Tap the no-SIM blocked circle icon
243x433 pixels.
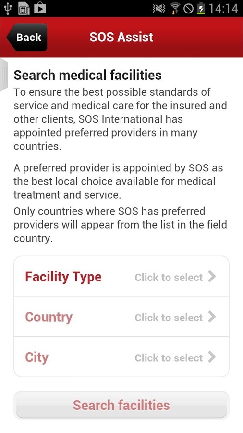tap(189, 9)
